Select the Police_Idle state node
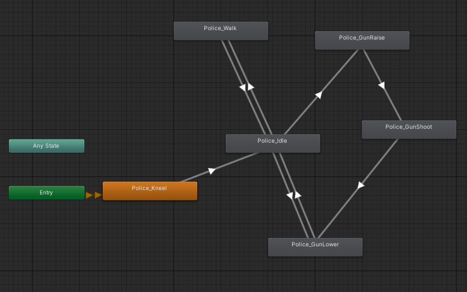This screenshot has width=467, height=292. [273, 143]
